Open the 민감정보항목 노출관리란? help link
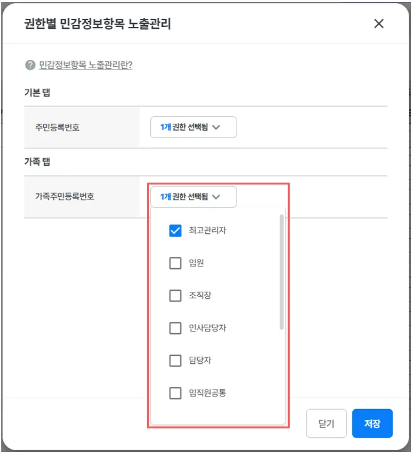 pos(86,65)
